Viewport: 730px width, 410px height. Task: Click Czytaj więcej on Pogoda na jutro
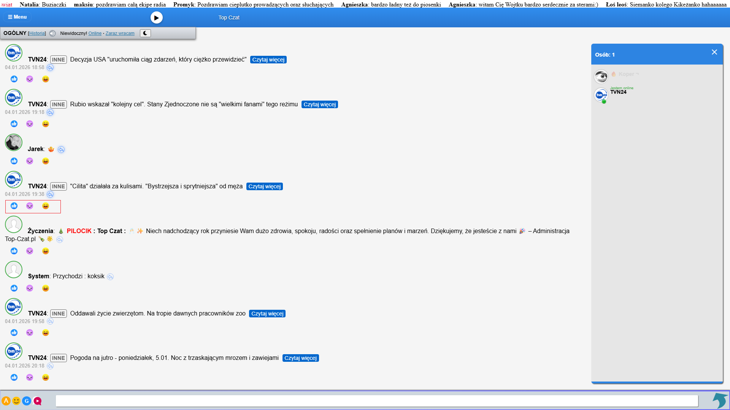pyautogui.click(x=300, y=358)
